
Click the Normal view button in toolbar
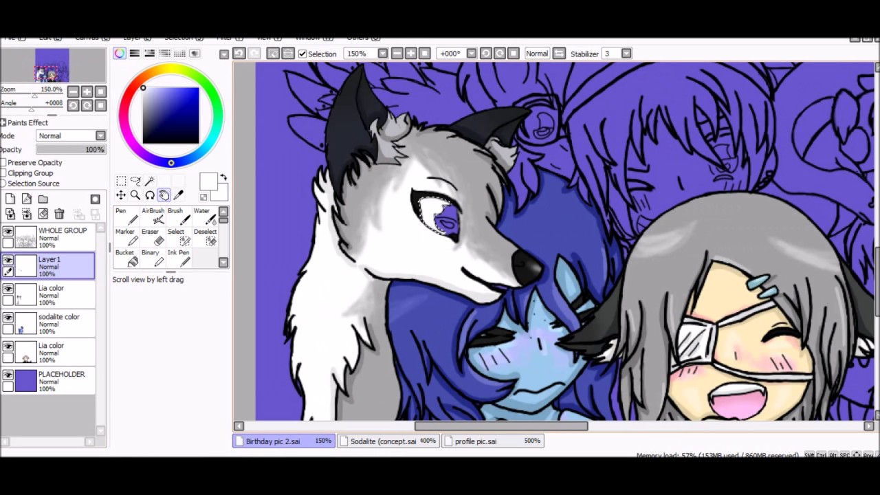pos(537,54)
